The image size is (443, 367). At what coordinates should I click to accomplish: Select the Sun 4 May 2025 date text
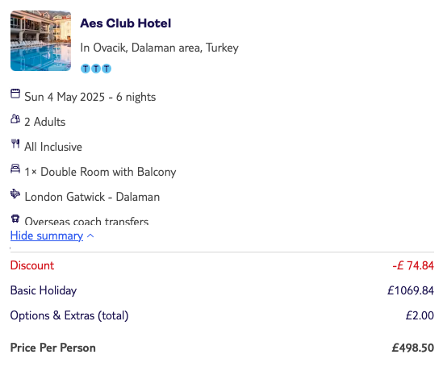(x=65, y=97)
